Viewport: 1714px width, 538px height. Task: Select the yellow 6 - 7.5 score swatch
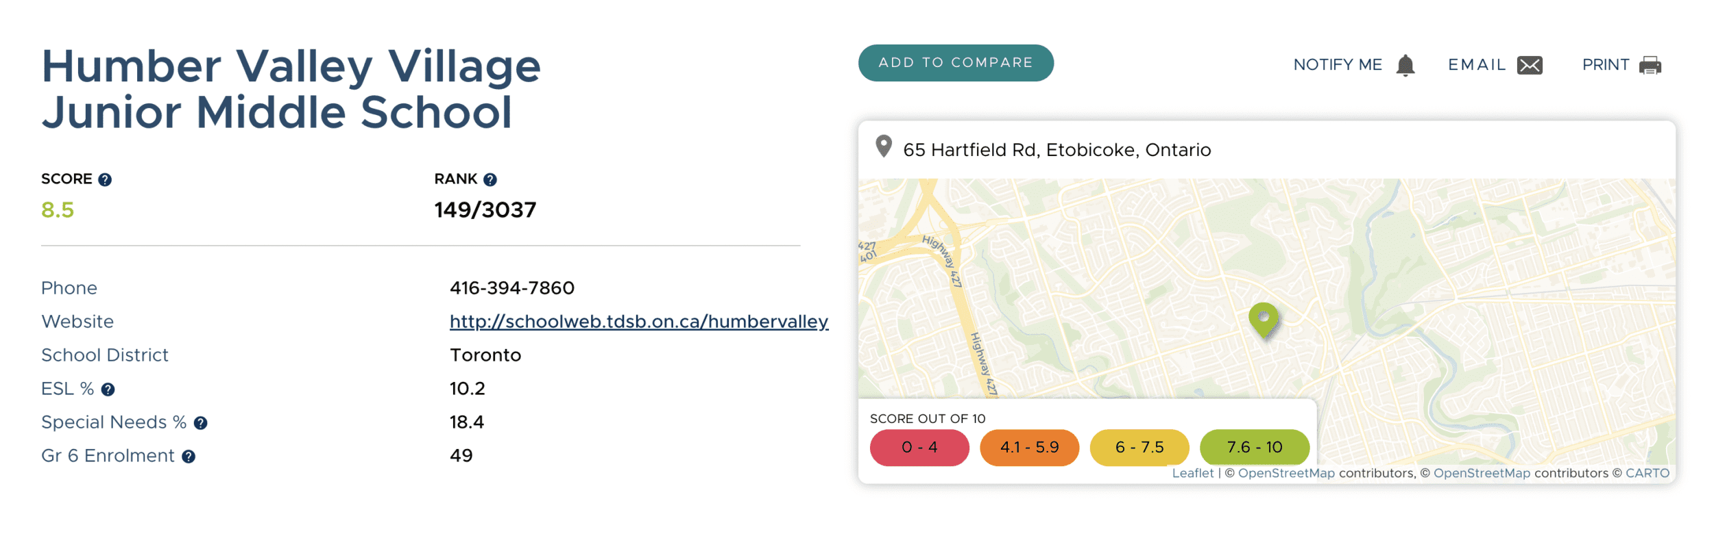pyautogui.click(x=1139, y=448)
